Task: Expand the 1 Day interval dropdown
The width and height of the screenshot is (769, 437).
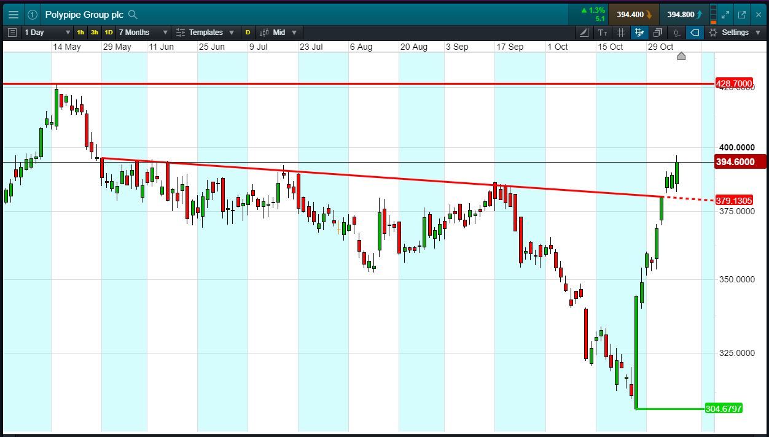Action: (x=47, y=33)
